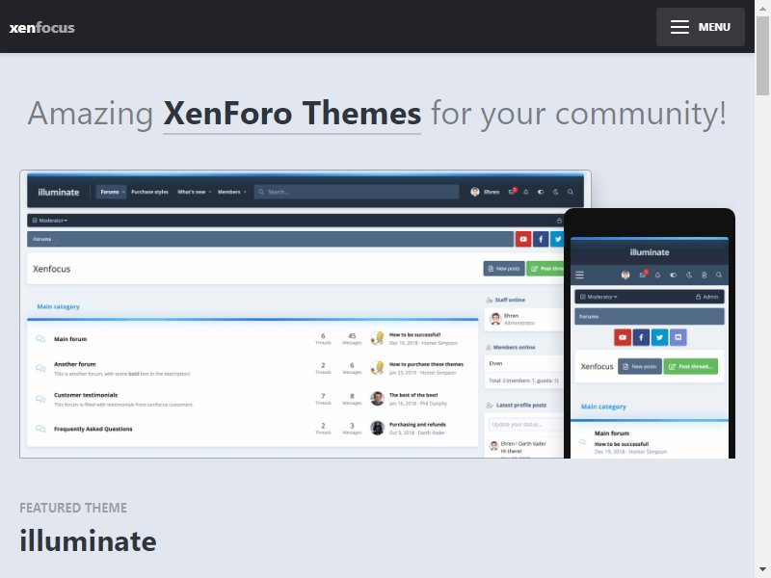Open Ehren user menu in desktop preview
This screenshot has width=771, height=578.
(485, 192)
